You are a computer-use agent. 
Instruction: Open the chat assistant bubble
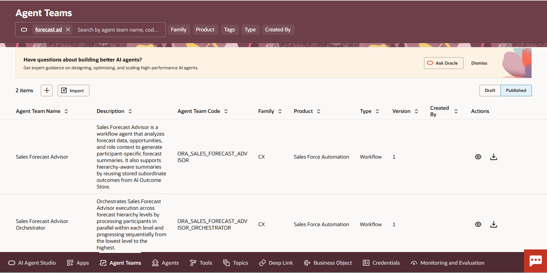(536, 261)
